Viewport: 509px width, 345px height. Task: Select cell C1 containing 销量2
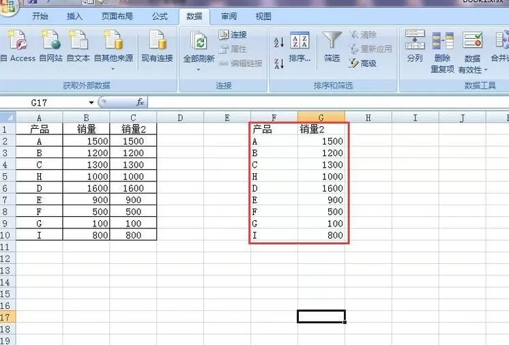pos(133,129)
